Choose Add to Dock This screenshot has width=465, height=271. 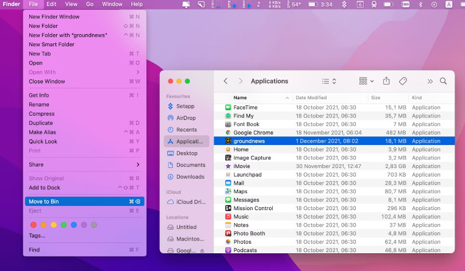tap(85, 188)
